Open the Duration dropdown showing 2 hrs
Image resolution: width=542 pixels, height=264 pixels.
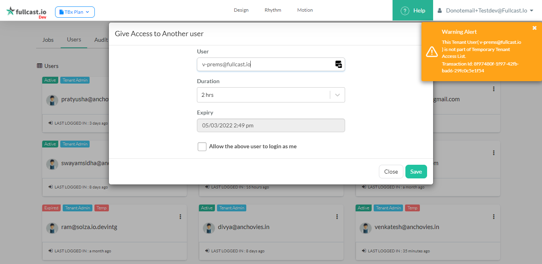pyautogui.click(x=271, y=95)
